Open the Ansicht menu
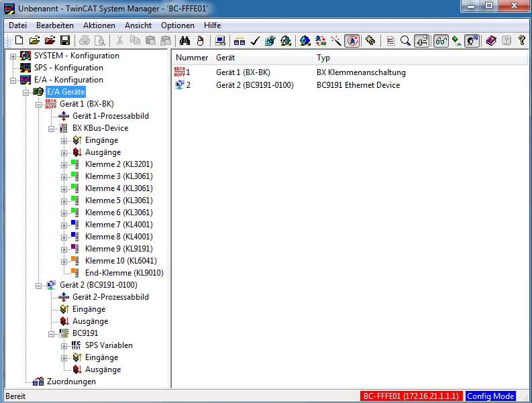 [x=138, y=25]
